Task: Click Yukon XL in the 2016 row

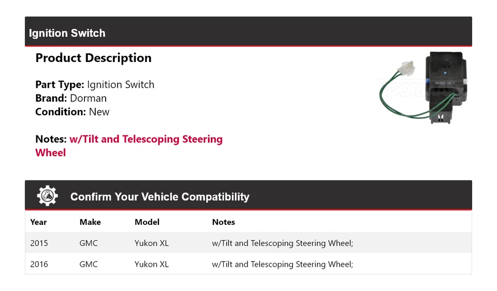Action: (x=152, y=264)
